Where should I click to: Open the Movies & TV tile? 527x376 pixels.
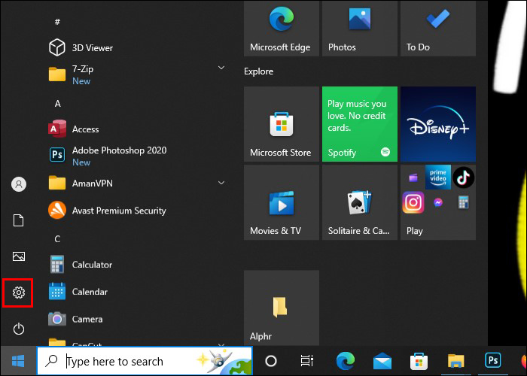pos(281,202)
